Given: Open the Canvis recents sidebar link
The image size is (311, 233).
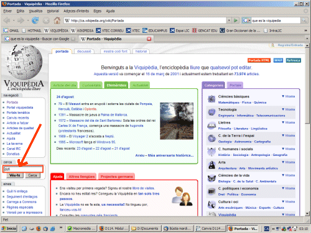Looking at the screenshot, I should pyautogui.click(x=17, y=118).
